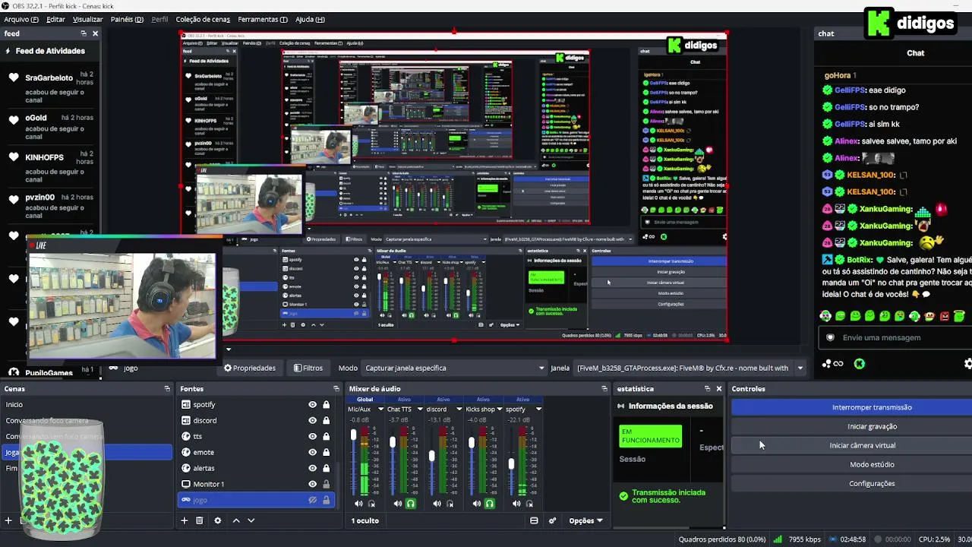Screen dimensions: 972x547
Task: Adjust the discord volume fader
Action: coord(432,456)
